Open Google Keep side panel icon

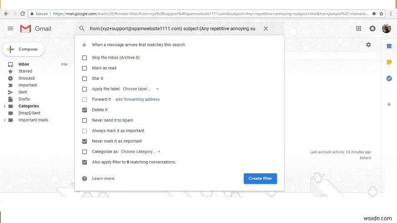click(x=389, y=62)
